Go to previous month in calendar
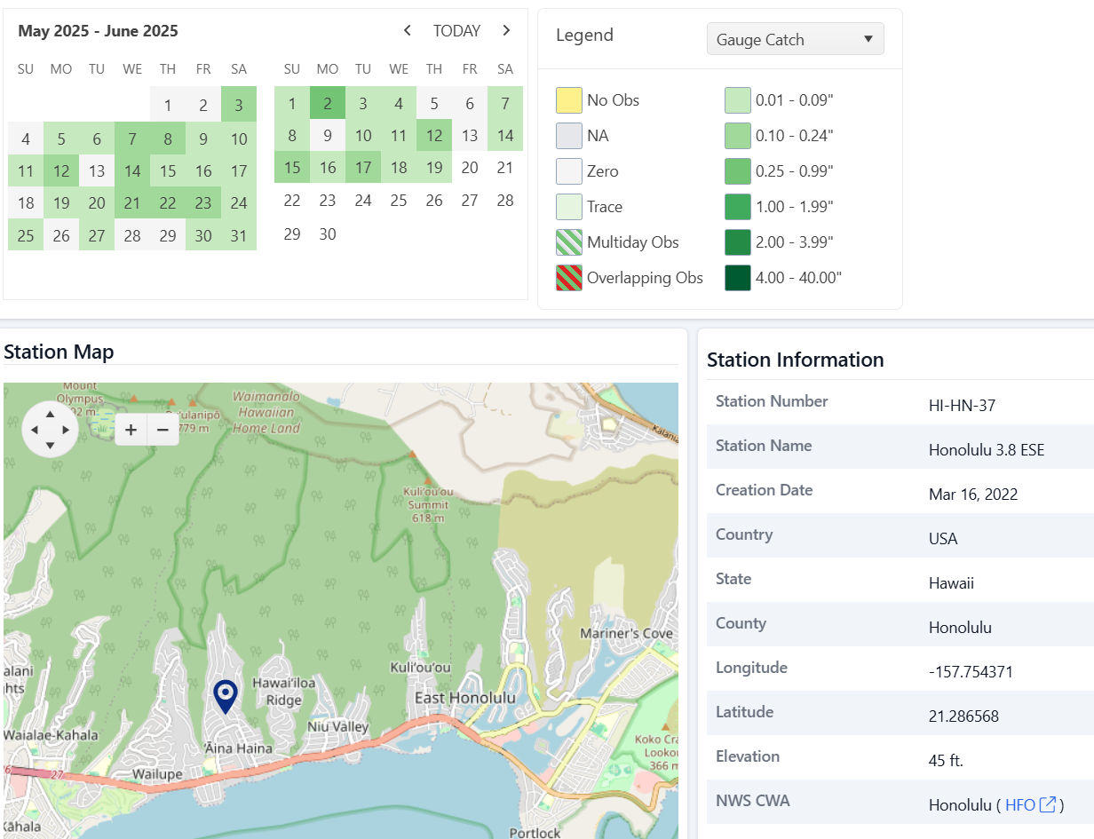Viewport: 1094px width, 839px height. tap(408, 30)
